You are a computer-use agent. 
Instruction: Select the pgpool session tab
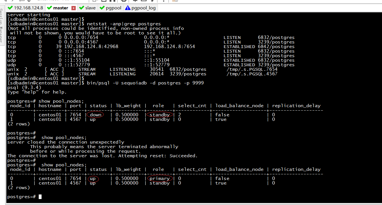tap(113, 8)
